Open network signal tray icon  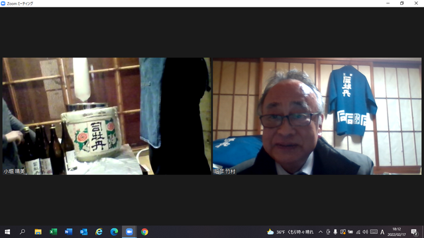coord(358,232)
